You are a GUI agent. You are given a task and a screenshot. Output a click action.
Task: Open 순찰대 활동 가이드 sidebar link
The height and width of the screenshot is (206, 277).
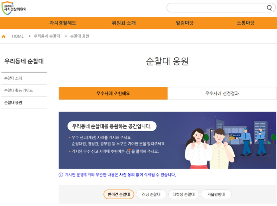(x=18, y=90)
